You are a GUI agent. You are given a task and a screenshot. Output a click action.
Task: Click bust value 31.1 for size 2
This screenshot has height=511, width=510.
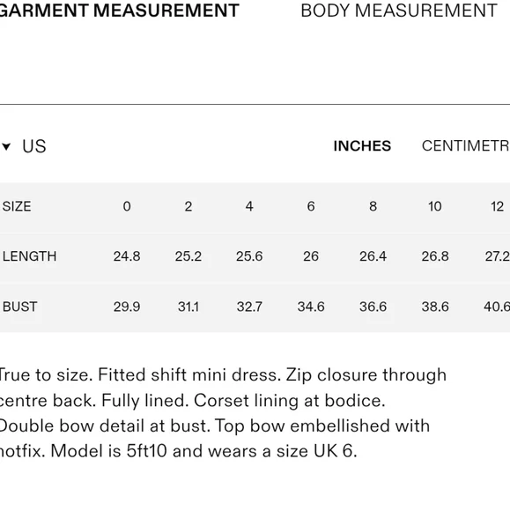click(x=188, y=307)
